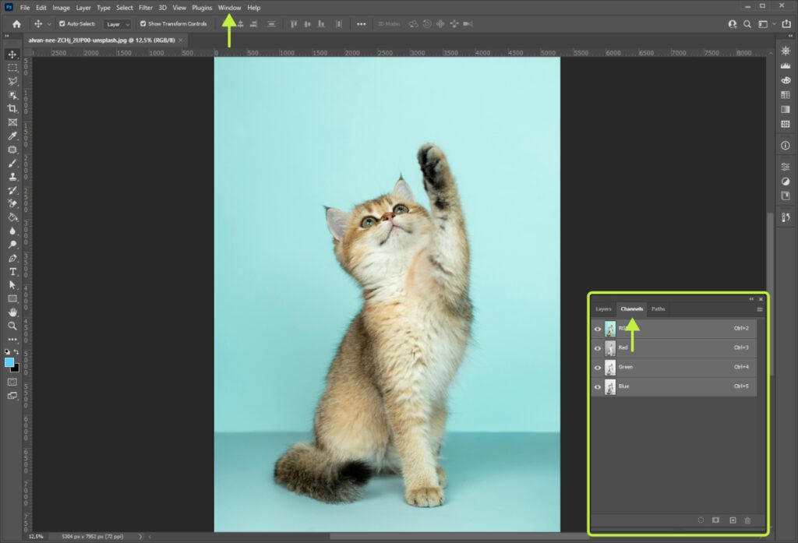Select the Crop tool
This screenshot has height=543, width=798.
[x=12, y=108]
